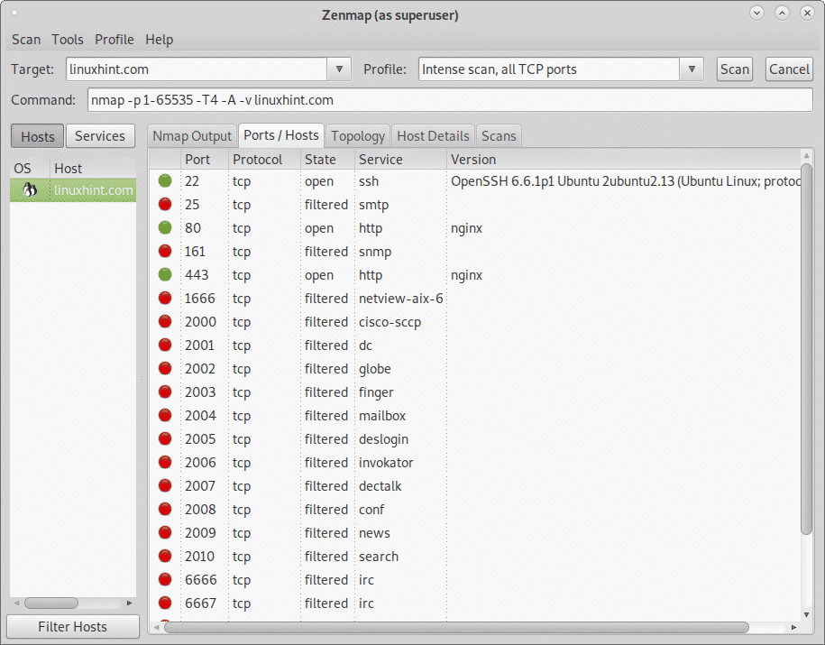Viewport: 825px width, 645px height.
Task: Open the Profile menu
Action: tap(115, 40)
